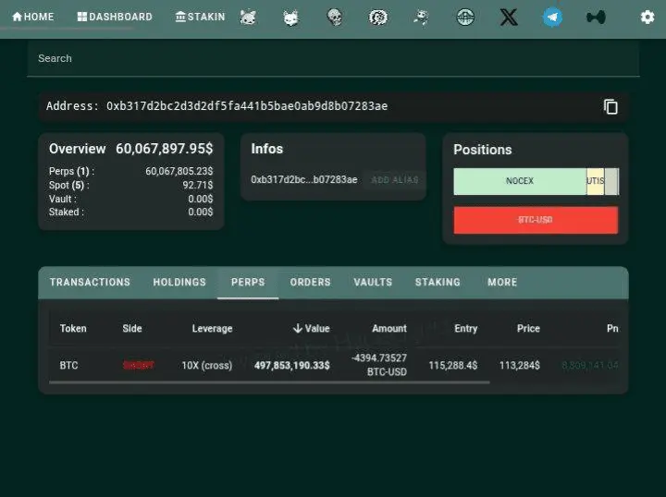The height and width of the screenshot is (497, 666).
Task: Open the Staking tab in table
Action: tap(438, 283)
